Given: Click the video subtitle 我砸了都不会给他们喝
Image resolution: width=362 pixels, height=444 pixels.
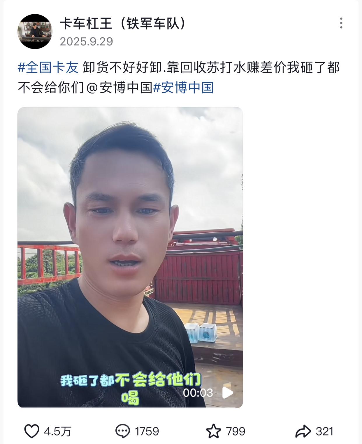Looking at the screenshot, I should (x=131, y=388).
